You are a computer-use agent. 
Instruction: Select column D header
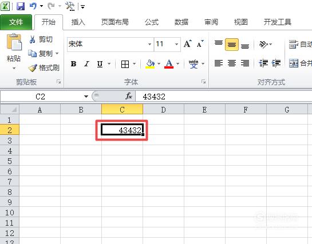[x=163, y=109]
